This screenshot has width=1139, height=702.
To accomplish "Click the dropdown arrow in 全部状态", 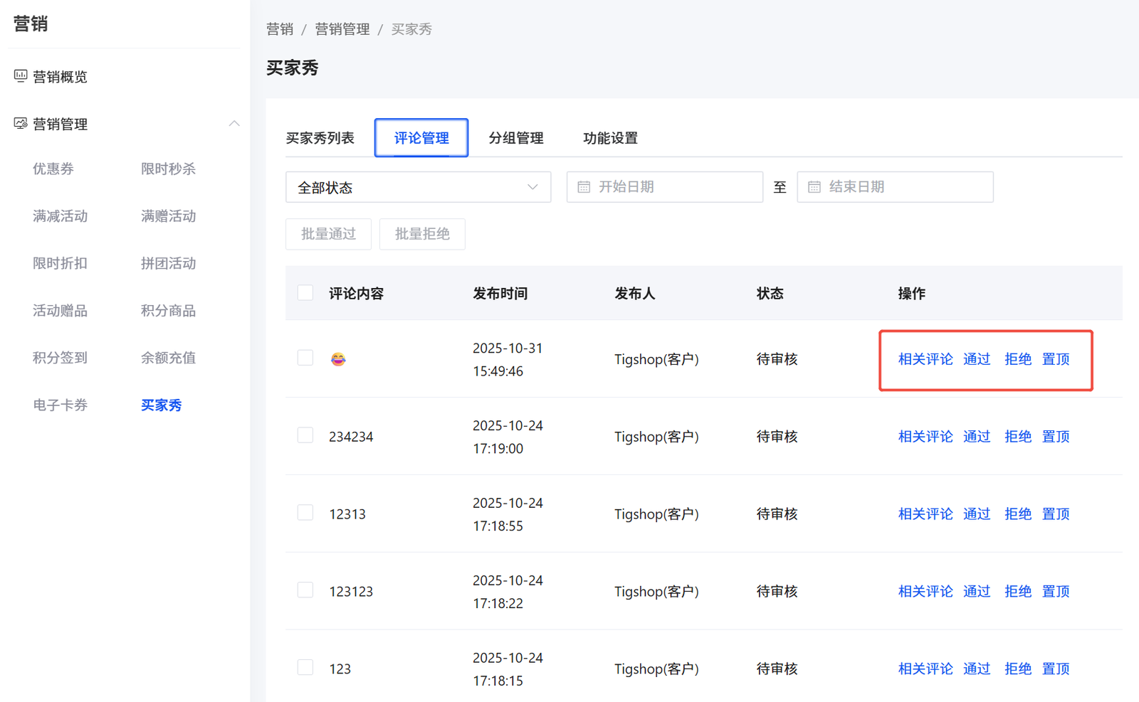I will pos(532,187).
